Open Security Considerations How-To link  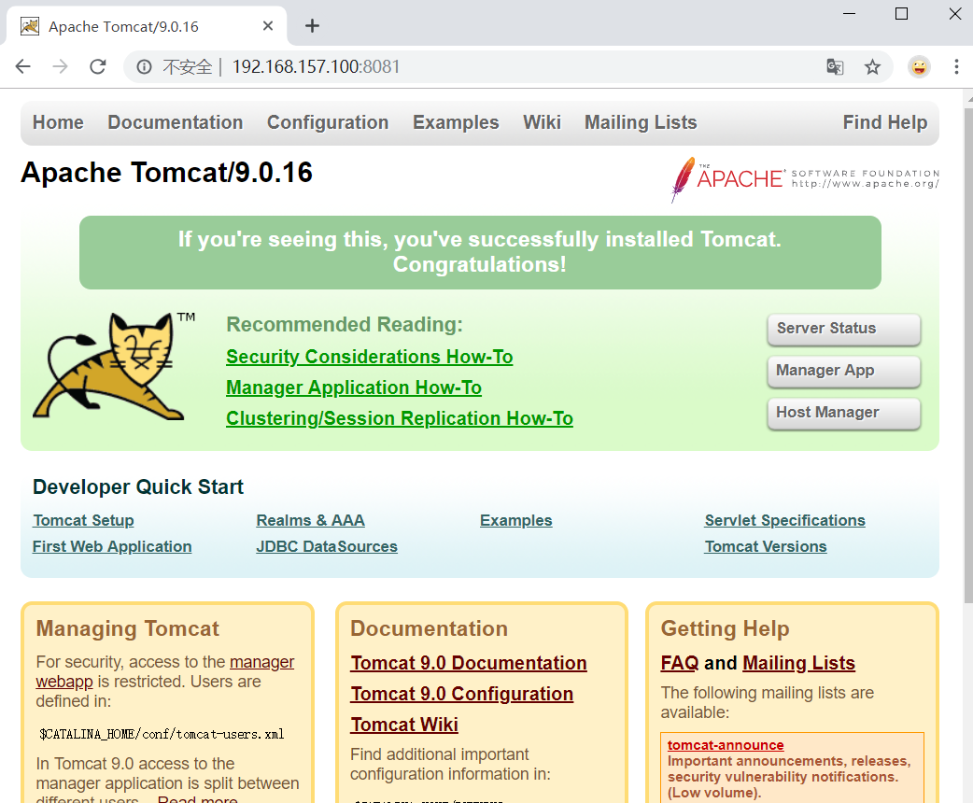tap(369, 357)
